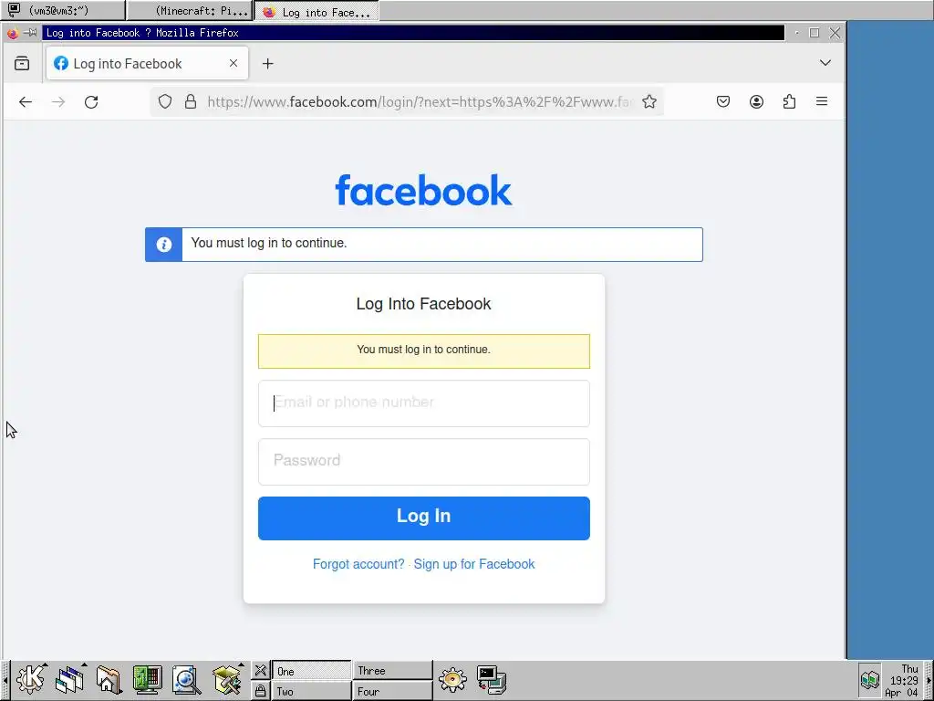
Task: Open the eye/gear icon in panel
Action: pos(452,679)
